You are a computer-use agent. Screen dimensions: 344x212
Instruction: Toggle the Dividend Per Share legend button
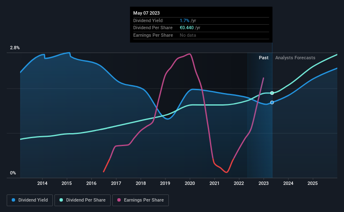[x=83, y=200]
